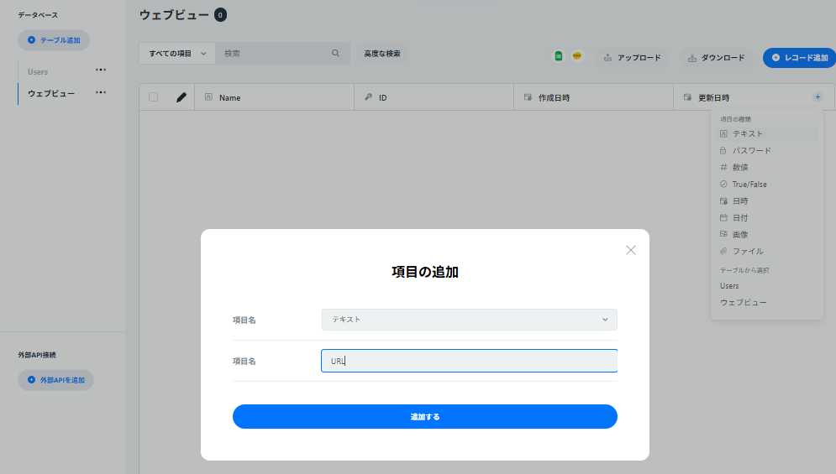Open options menu for ウェブビュー table
Viewport: 836px width, 474px height.
click(x=101, y=92)
